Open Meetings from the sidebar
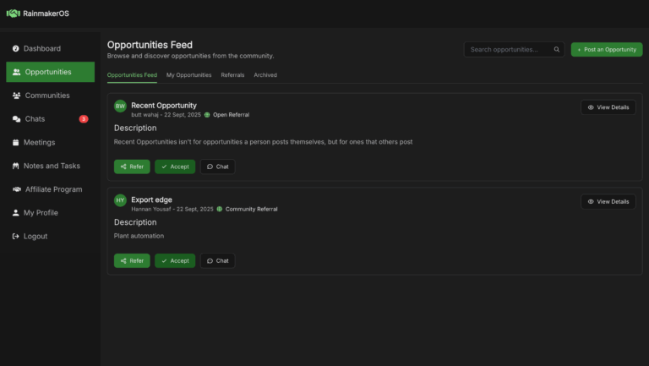This screenshot has width=649, height=366. point(39,143)
